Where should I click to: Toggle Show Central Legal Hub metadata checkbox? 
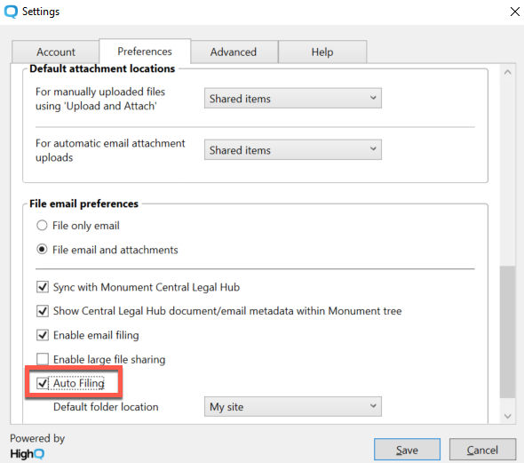pos(43,311)
